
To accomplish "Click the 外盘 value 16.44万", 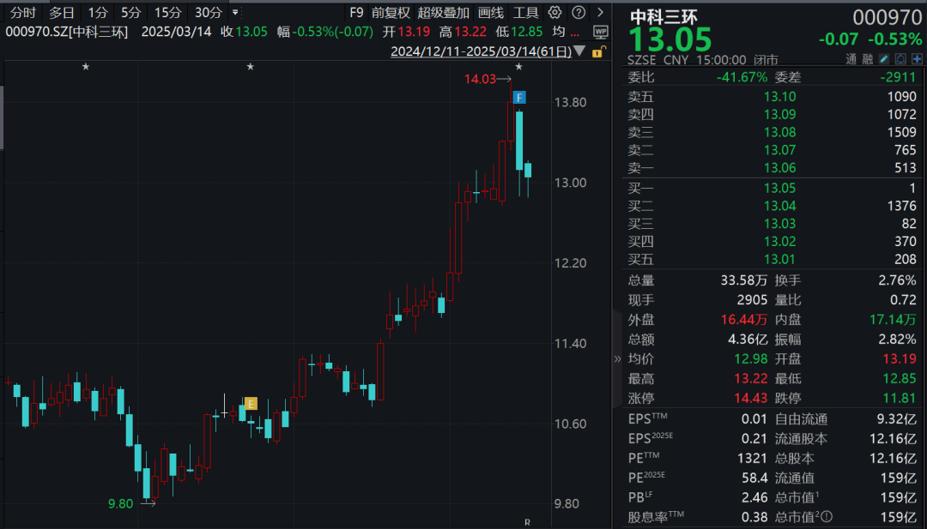I will [743, 320].
